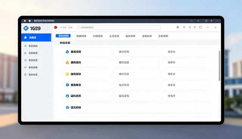Open the highlighted blue tab in tab bar
Image resolution: width=242 pixels, height=139 pixels.
click(63, 36)
